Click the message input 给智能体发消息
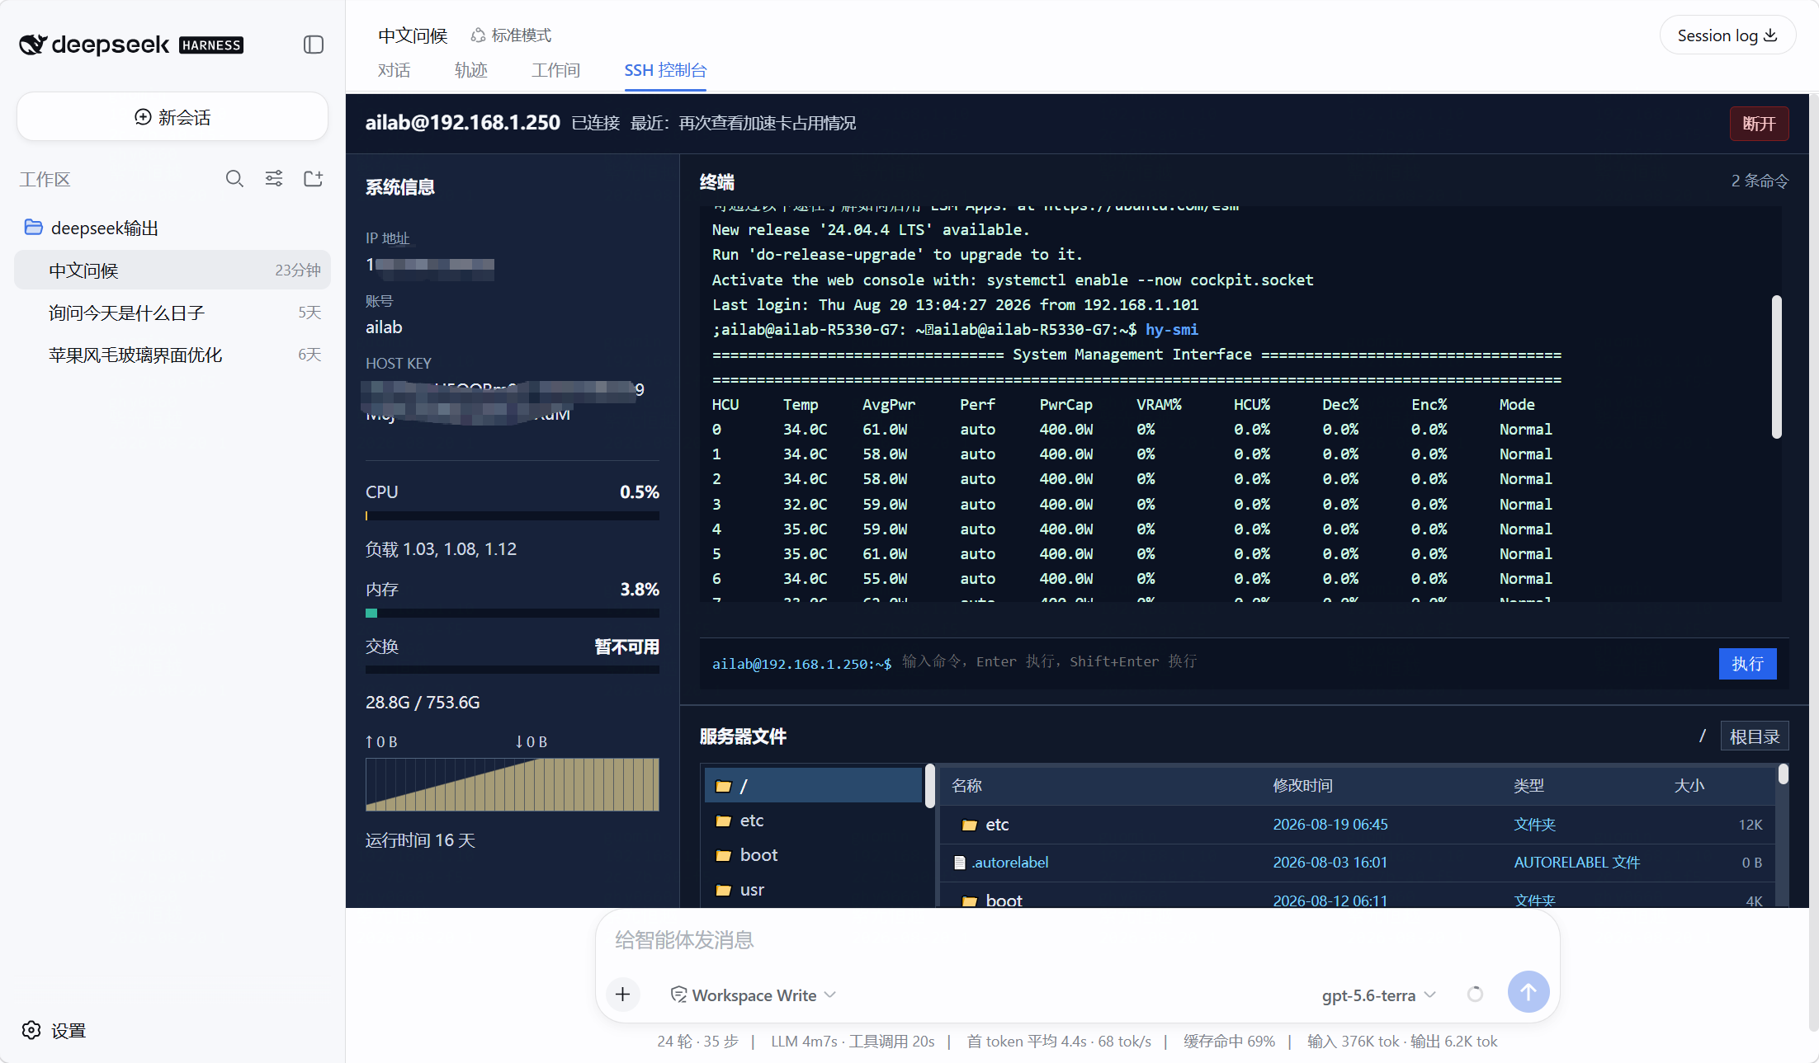 click(x=1077, y=940)
